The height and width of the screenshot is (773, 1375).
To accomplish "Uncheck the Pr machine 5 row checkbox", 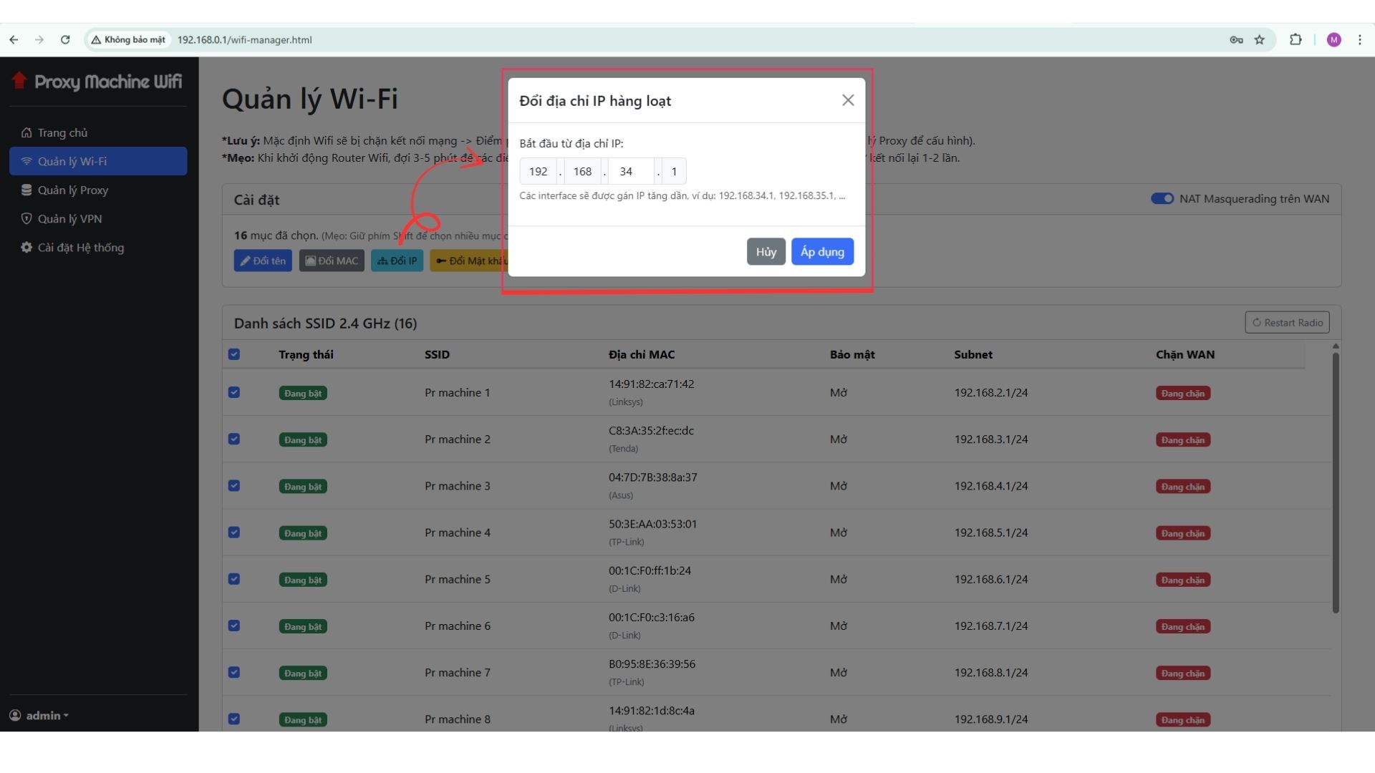I will (234, 579).
